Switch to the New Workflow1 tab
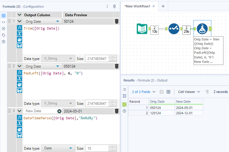The height and width of the screenshot is (152, 229). tap(137, 6)
